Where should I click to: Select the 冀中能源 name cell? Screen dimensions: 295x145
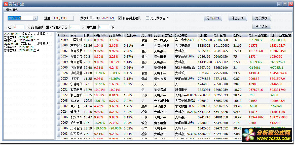[76, 62]
